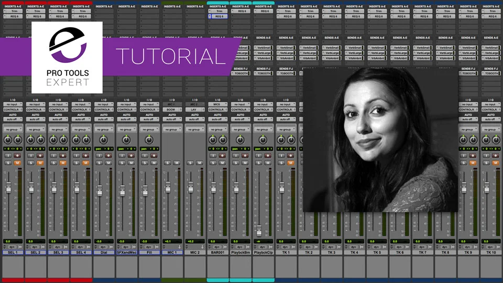503x283 pixels.
Task: Click the volume fader on PlaybckClp
Action: pos(259,231)
